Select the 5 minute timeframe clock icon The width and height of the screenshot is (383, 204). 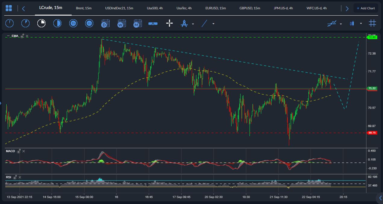click(x=25, y=23)
